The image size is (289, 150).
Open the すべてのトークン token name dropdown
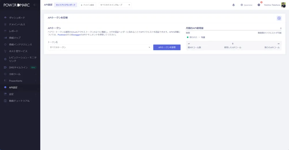(x=100, y=47)
